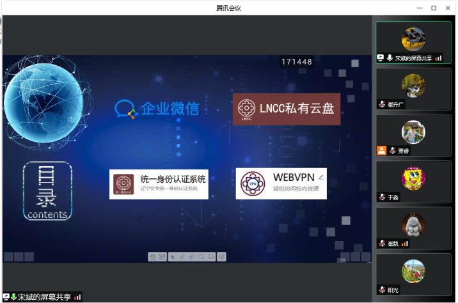
Task: Click the presentation screen icon at toolbar end
Action: [222, 257]
